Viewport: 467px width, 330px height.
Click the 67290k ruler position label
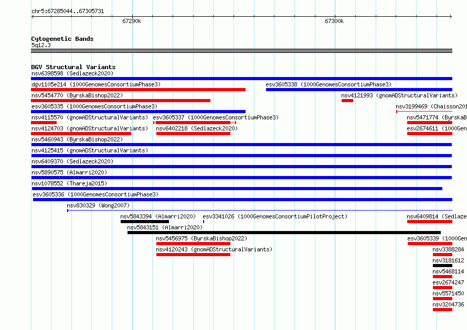point(132,21)
